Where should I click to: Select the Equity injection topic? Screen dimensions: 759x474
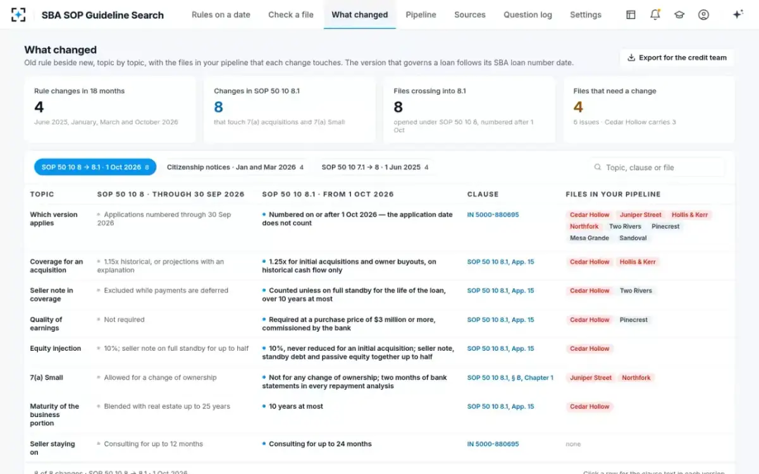click(56, 349)
